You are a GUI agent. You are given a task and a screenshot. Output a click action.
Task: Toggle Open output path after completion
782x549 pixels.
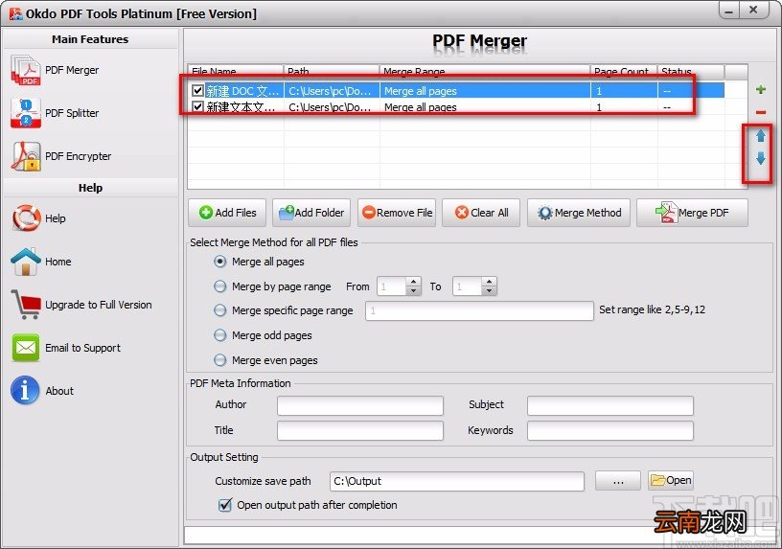pos(225,505)
